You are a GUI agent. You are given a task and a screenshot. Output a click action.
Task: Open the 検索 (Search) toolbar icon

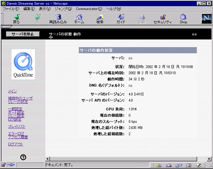click(x=100, y=19)
